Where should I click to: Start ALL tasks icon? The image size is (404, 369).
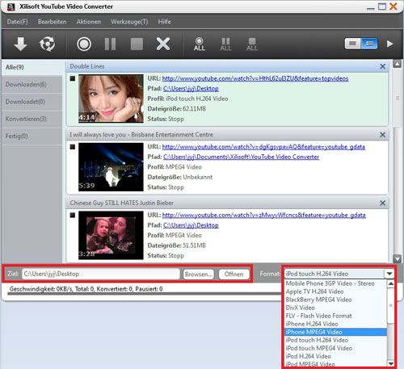coord(200,44)
